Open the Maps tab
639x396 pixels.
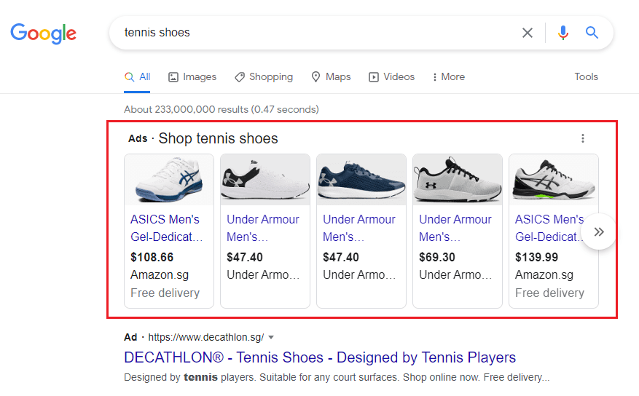(331, 77)
